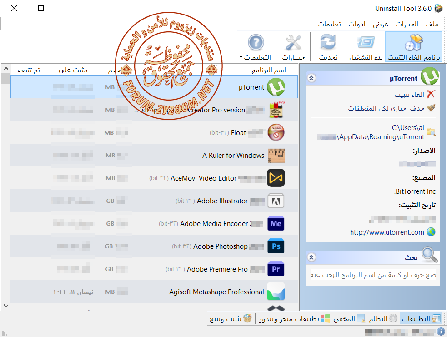Screen dimensions: 447x337
Task: Open the برنامج الغاء التثبيت uninstaller toolbar button
Action: [414, 47]
